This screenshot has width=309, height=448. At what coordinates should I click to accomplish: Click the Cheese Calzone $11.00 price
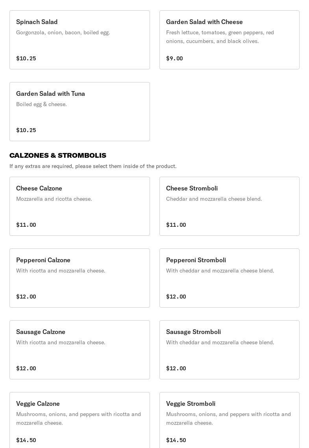pos(26,225)
